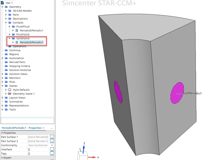Select the Geometry Scene 1 item
This screenshot has height=160, width=209.
pos(24,94)
